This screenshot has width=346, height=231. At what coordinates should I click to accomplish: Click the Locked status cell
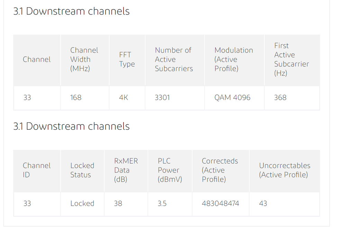point(82,203)
